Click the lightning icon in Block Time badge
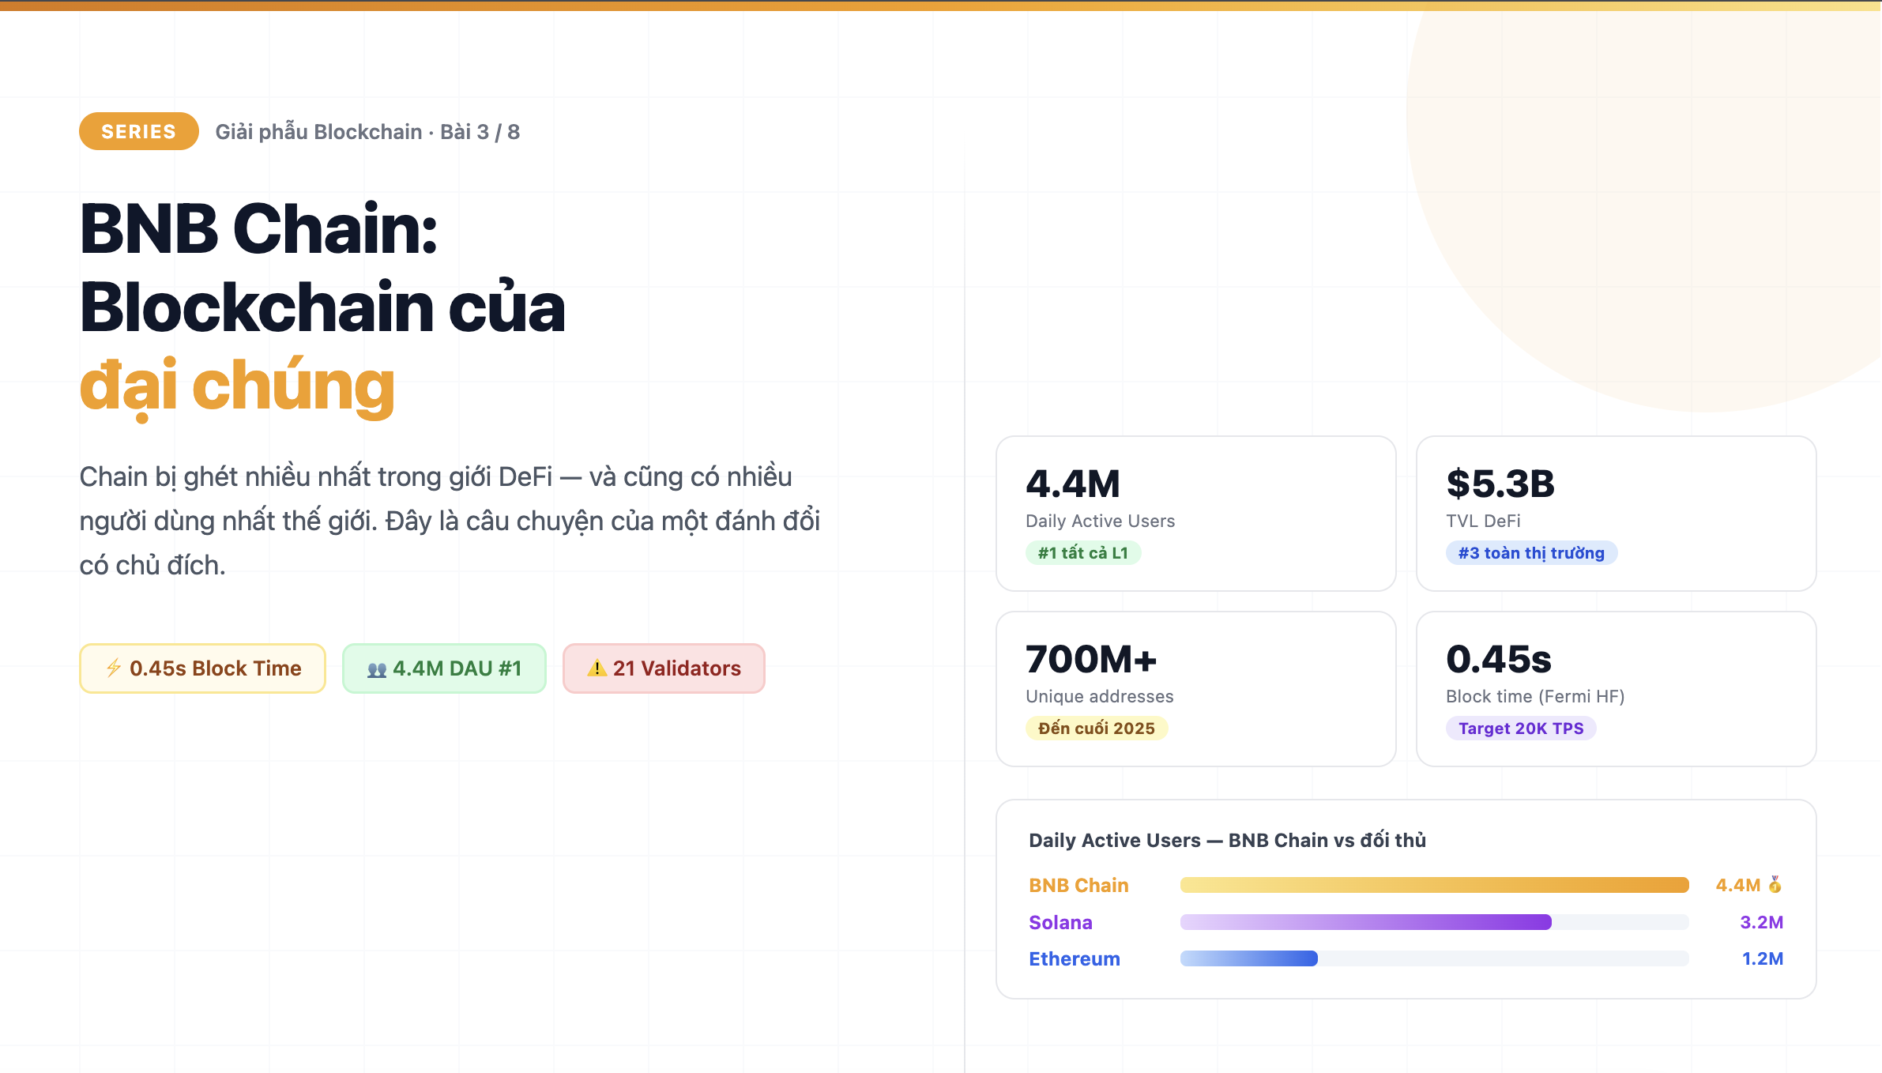The image size is (1882, 1073). tap(113, 668)
